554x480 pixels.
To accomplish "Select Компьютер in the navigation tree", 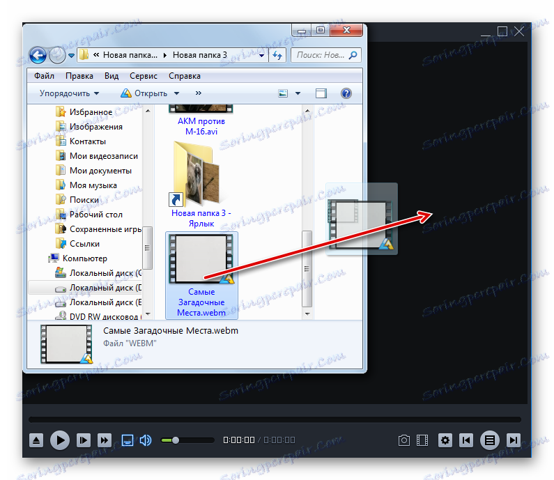I will (78, 258).
